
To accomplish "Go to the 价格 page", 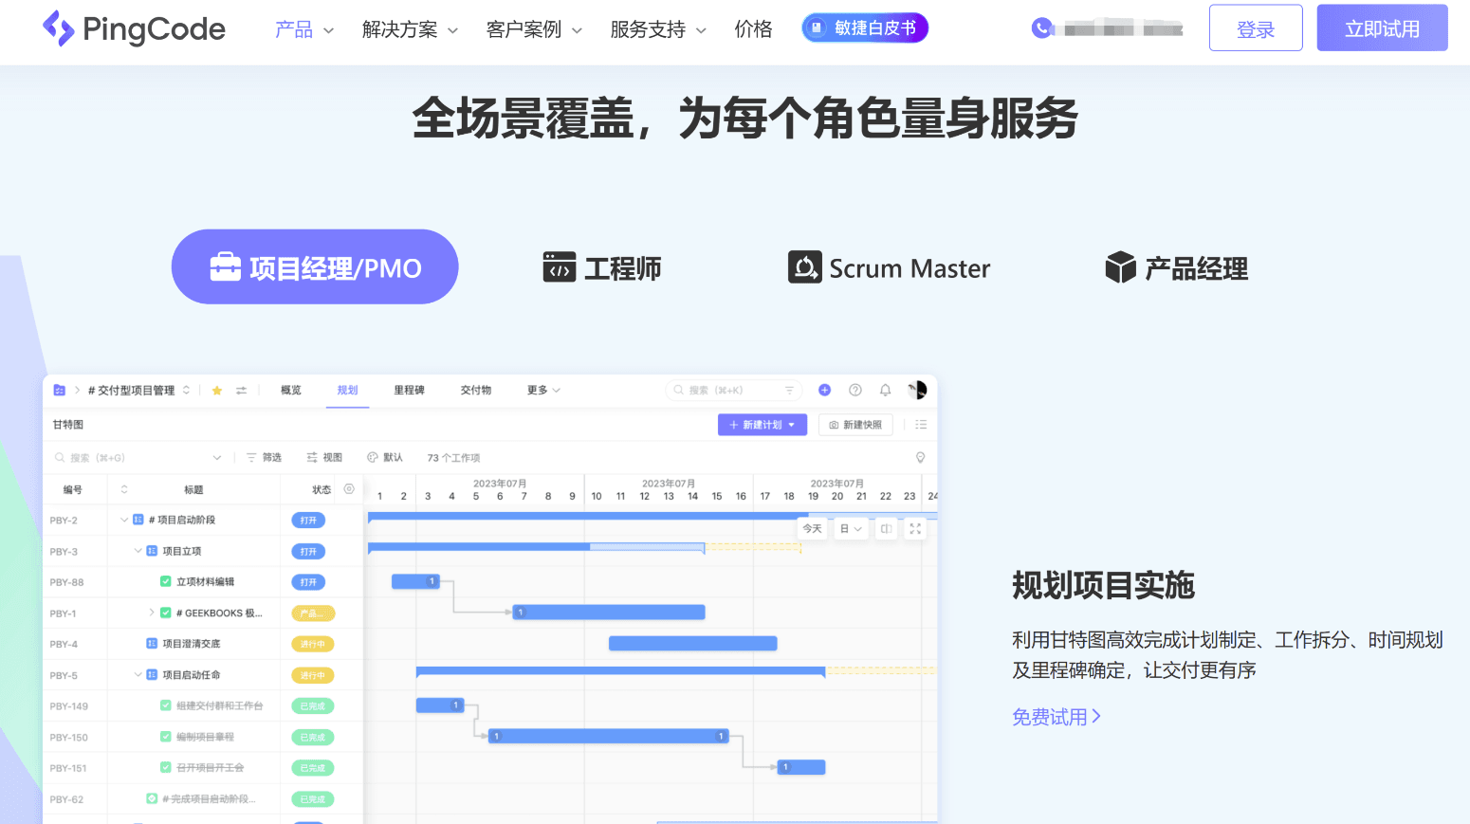I will coord(753,29).
